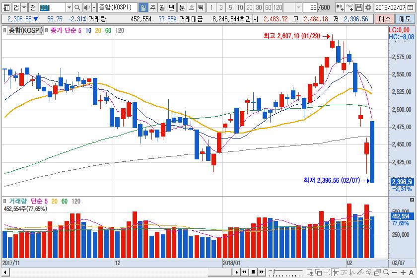The image size is (417, 278).
Task: Click the diagonal lines drawing tool icon
Action: pyautogui.click(x=360, y=272)
